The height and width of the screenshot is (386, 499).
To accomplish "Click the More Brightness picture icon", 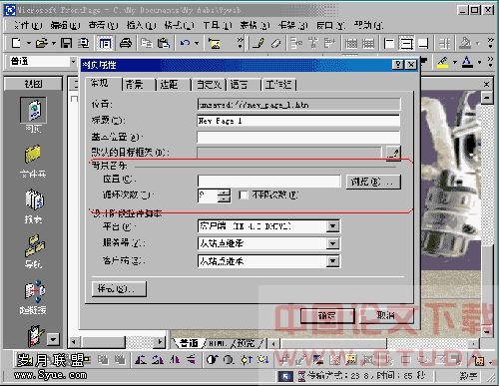I will coord(247,359).
